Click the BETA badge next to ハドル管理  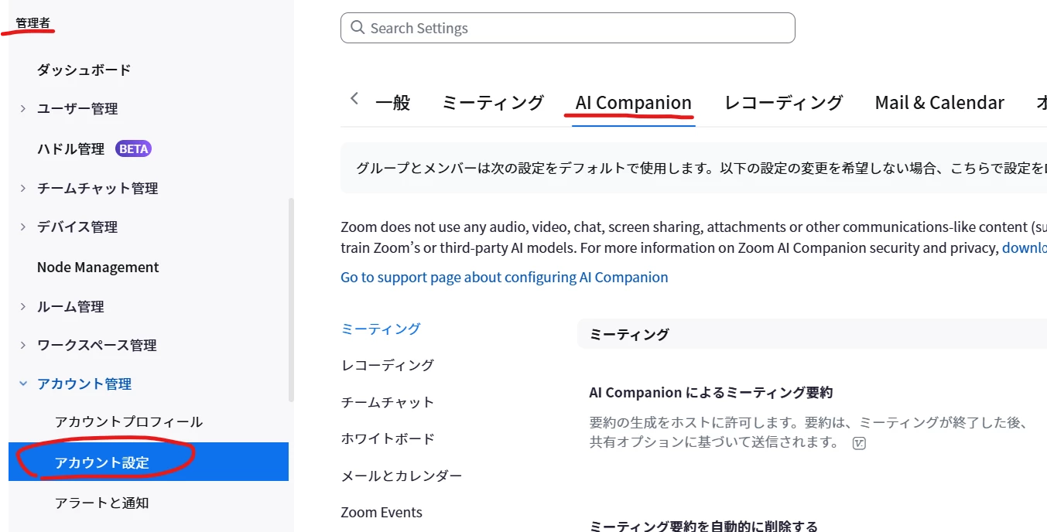[133, 148]
